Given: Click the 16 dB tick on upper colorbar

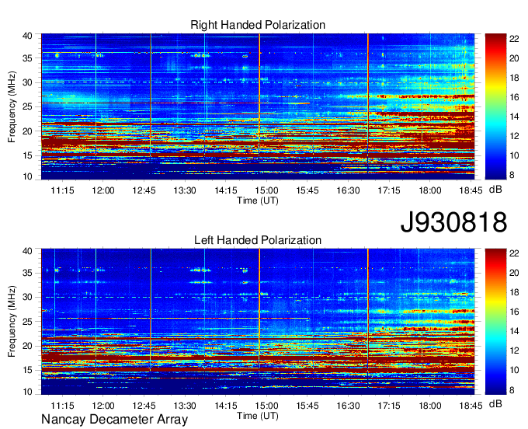Looking at the screenshot, I should tap(514, 97).
